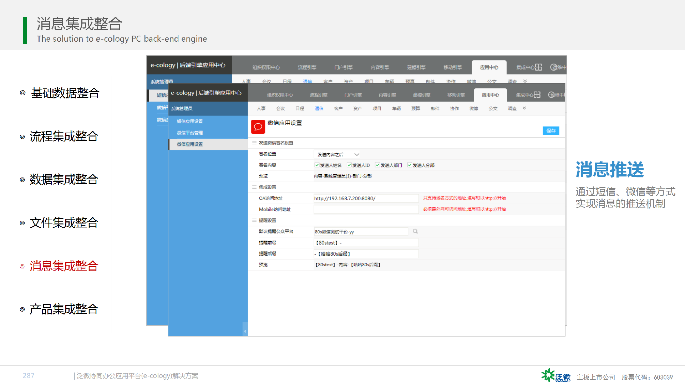Open the 集成中心 tab in front window
The height and width of the screenshot is (385, 685).
pyautogui.click(x=524, y=95)
